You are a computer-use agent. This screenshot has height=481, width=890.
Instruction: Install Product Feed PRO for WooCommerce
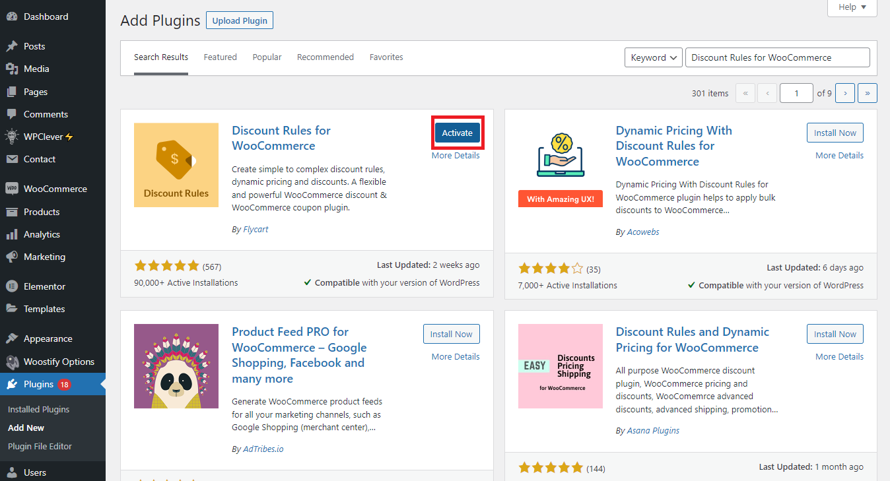(452, 334)
